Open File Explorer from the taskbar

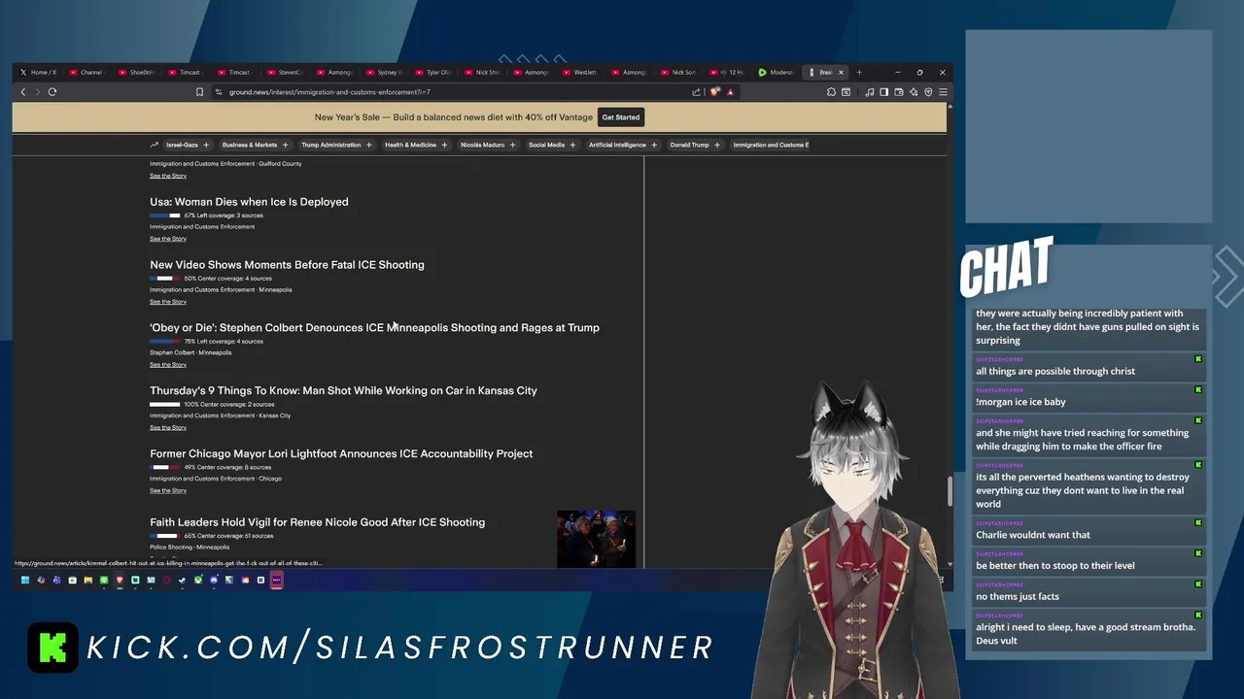pos(87,580)
